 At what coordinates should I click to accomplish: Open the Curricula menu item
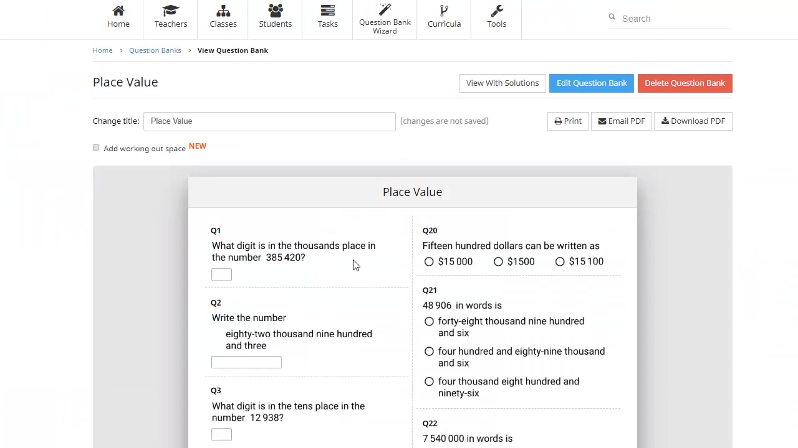tap(444, 19)
